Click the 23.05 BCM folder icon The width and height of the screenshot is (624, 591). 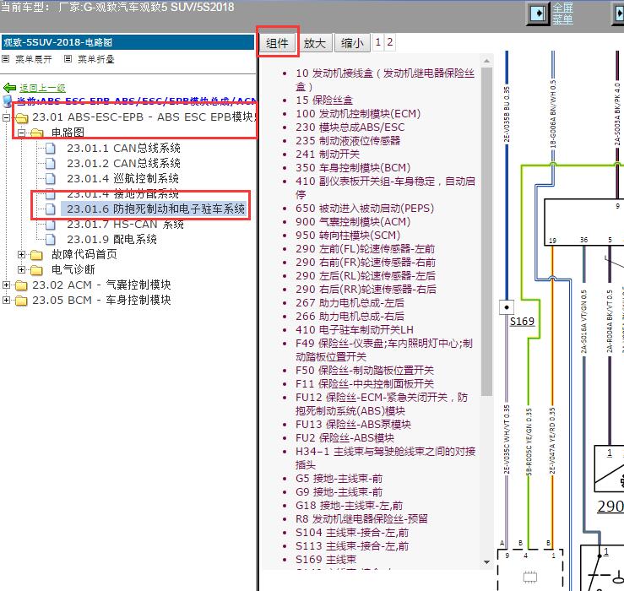pos(21,301)
